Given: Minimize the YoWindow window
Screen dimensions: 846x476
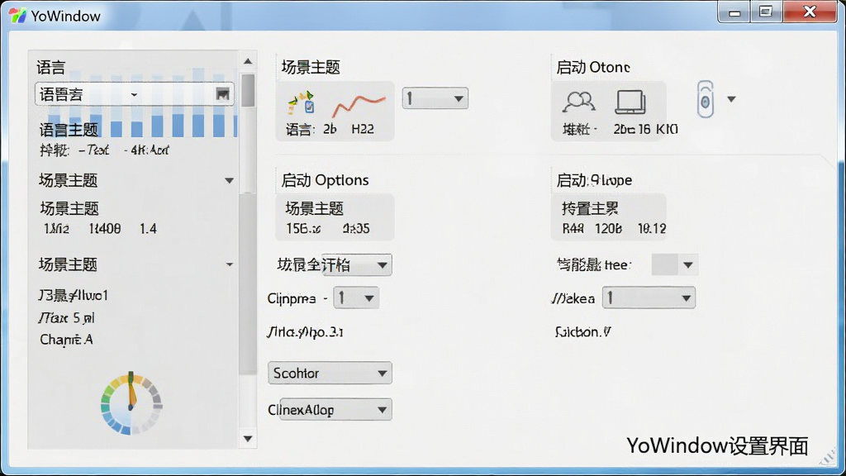Looking at the screenshot, I should [734, 12].
